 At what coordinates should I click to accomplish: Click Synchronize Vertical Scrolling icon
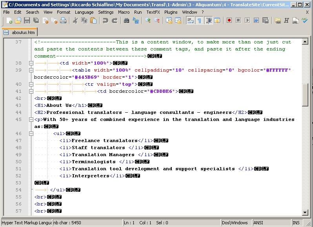tap(169, 20)
